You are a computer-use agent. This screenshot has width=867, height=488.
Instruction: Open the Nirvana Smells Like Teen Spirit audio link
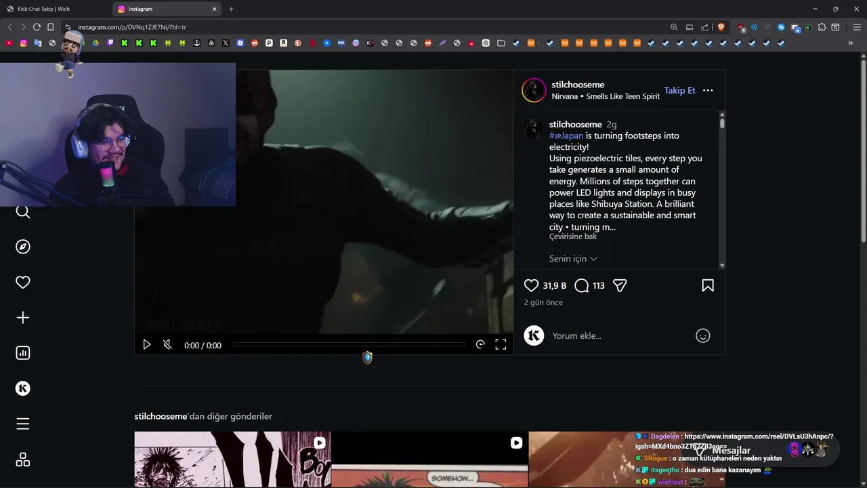pos(606,96)
